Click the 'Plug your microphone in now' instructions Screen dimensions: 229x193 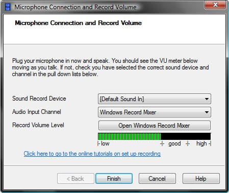click(x=110, y=67)
